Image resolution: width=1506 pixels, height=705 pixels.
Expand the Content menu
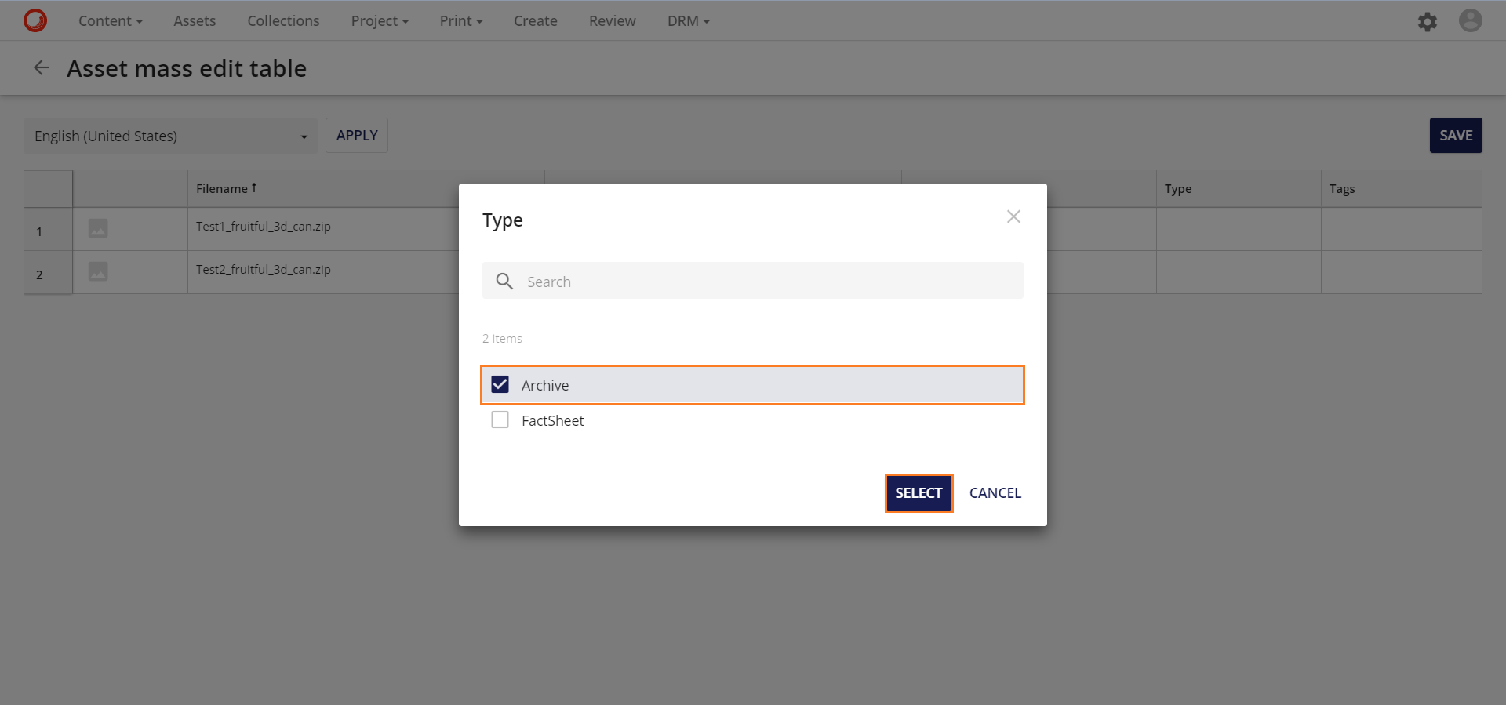pos(110,21)
